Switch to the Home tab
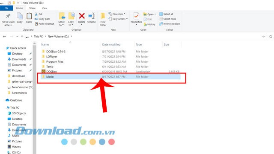 tap(19, 8)
